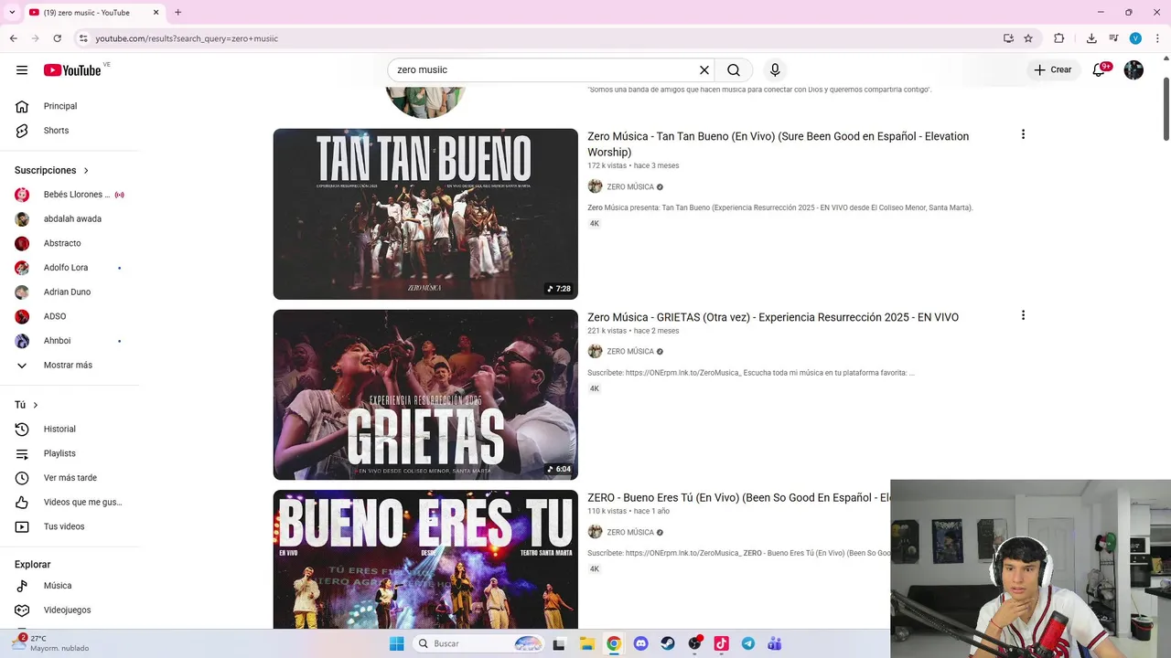
Task: Open notifications bell
Action: 1100,70
